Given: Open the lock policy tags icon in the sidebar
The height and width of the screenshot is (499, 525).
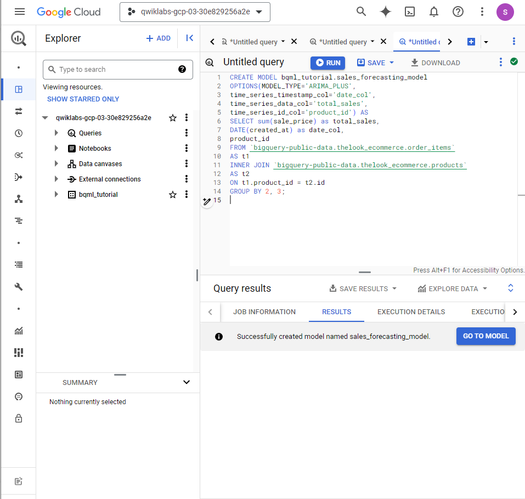Looking at the screenshot, I should coord(19,418).
